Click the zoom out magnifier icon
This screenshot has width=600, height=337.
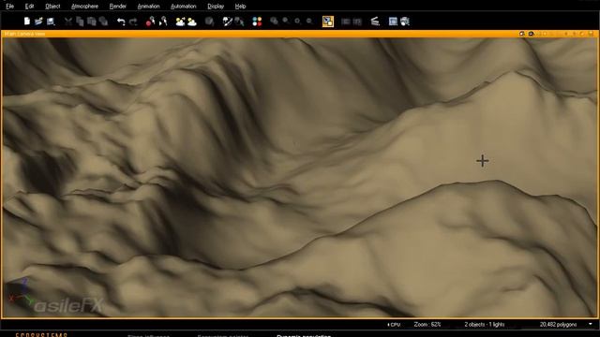point(309,21)
